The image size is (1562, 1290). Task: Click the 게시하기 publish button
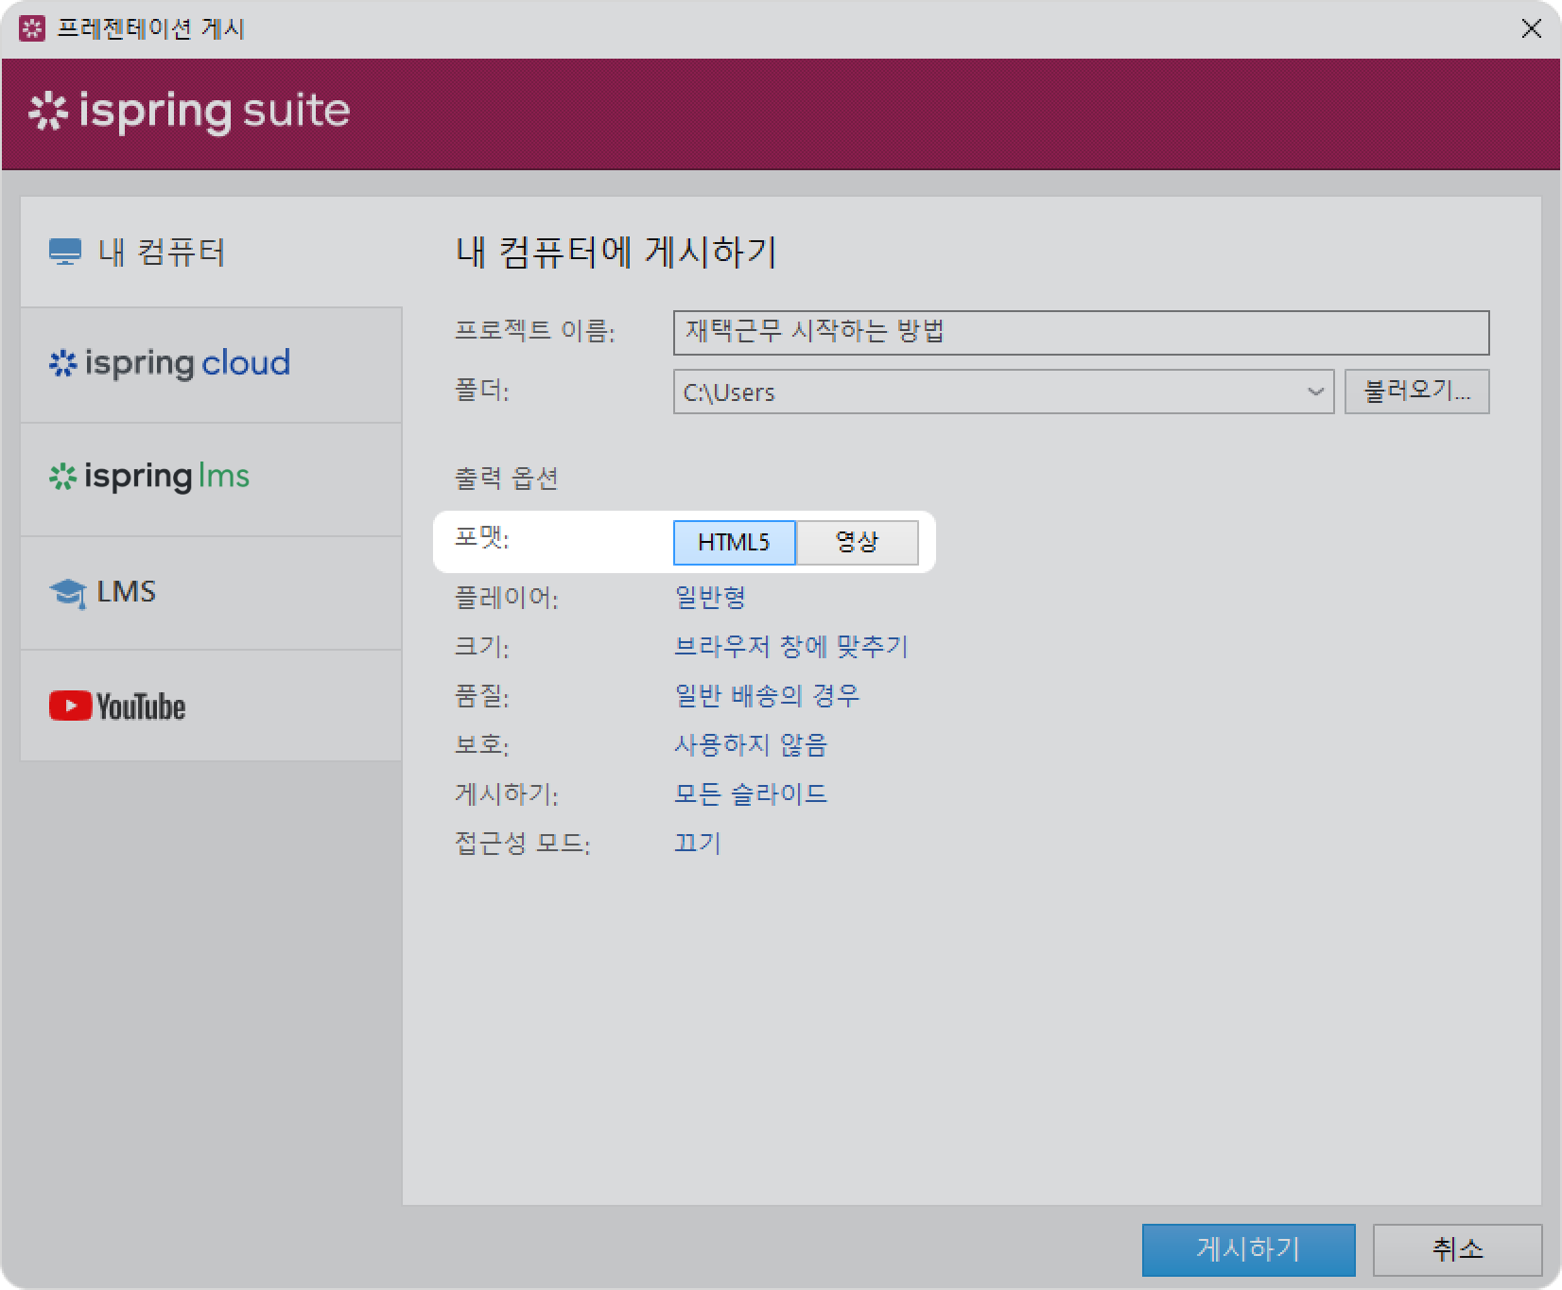point(1248,1249)
